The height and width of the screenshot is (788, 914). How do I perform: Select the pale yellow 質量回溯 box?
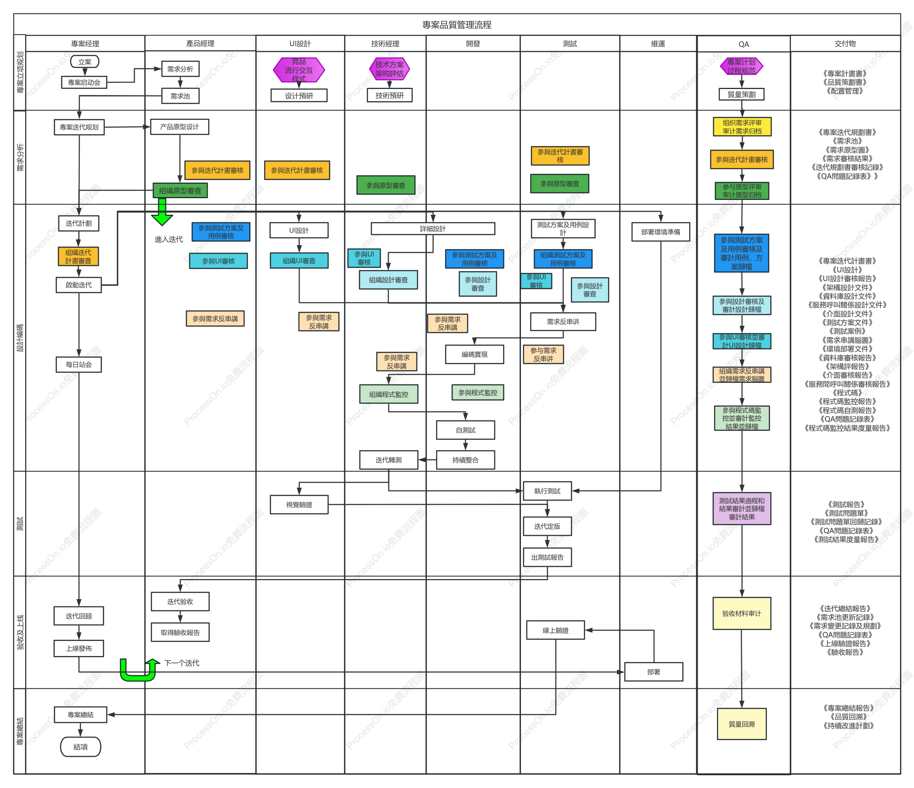[742, 724]
